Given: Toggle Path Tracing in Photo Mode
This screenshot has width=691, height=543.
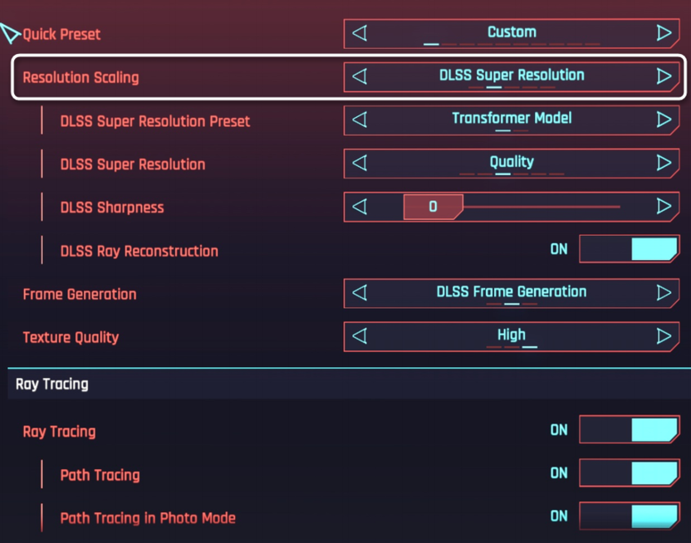Looking at the screenshot, I should pos(629,516).
